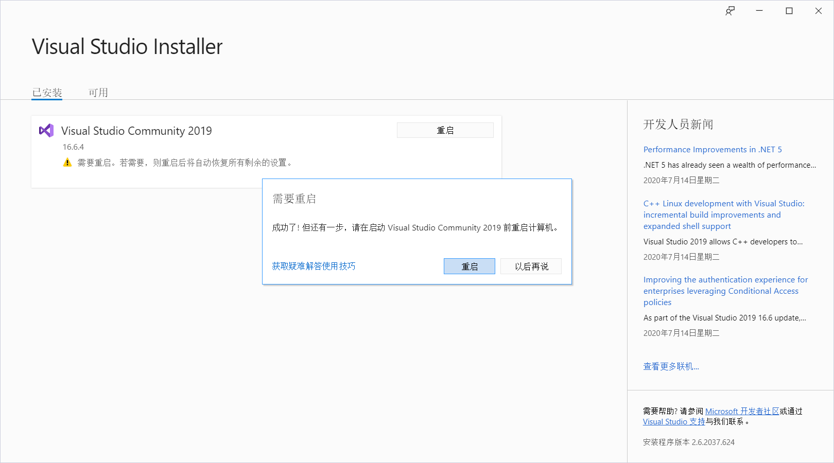
Task: Switch to the 已安装 tab
Action: (x=47, y=93)
